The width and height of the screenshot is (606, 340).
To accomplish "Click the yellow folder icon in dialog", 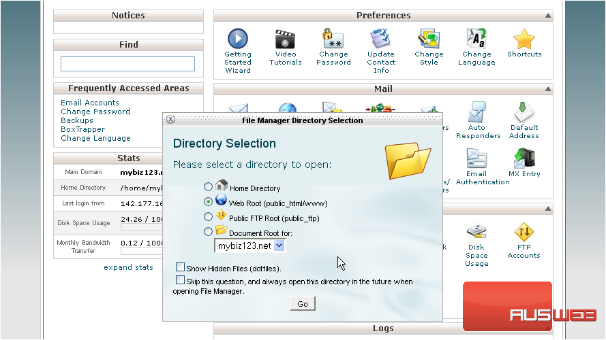I will (408, 160).
